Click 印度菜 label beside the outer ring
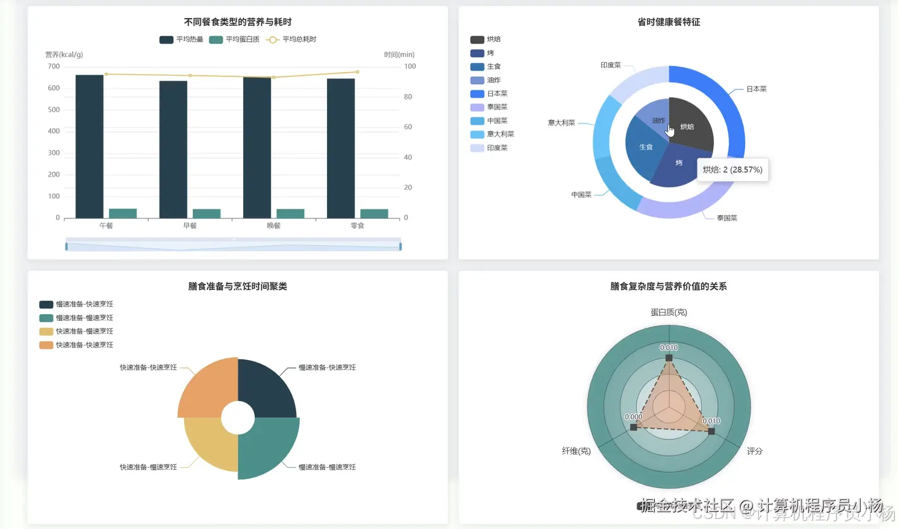The width and height of the screenshot is (898, 529). [x=611, y=65]
